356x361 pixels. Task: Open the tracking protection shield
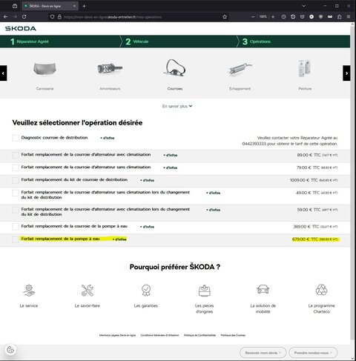tap(52, 17)
